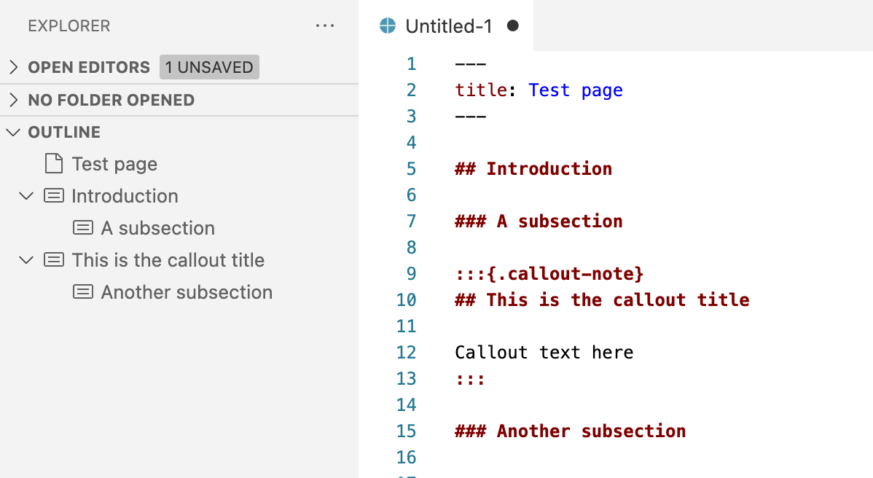Click the symbol icon beside Introduction
Viewport: 873px width, 478px height.
53,195
